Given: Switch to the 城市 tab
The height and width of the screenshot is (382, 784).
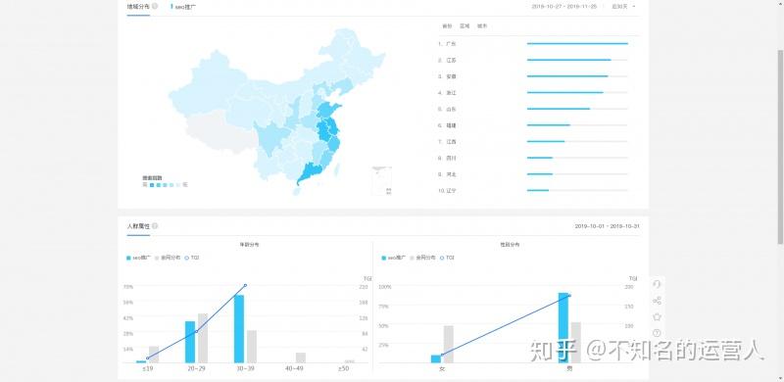Looking at the screenshot, I should pos(482,26).
